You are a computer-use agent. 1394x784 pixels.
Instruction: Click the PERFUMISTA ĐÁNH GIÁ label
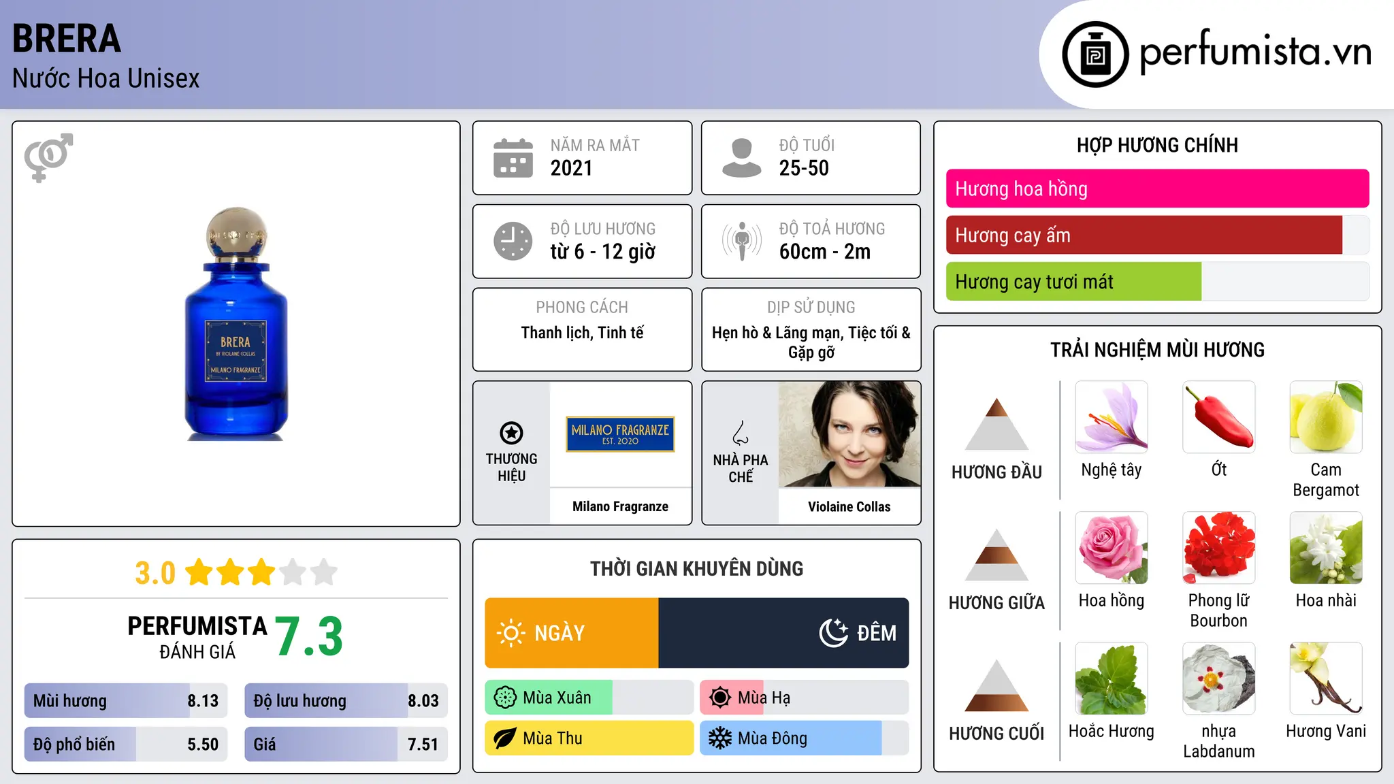(x=197, y=637)
